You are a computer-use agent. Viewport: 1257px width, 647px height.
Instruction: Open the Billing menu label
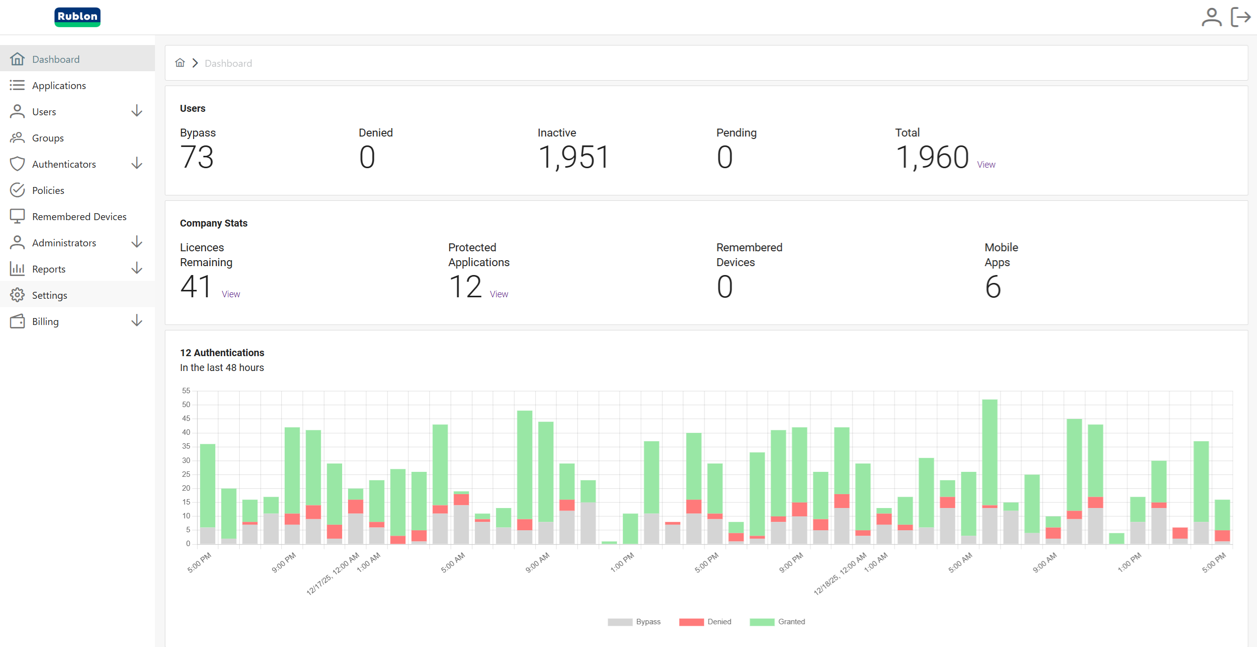point(45,322)
